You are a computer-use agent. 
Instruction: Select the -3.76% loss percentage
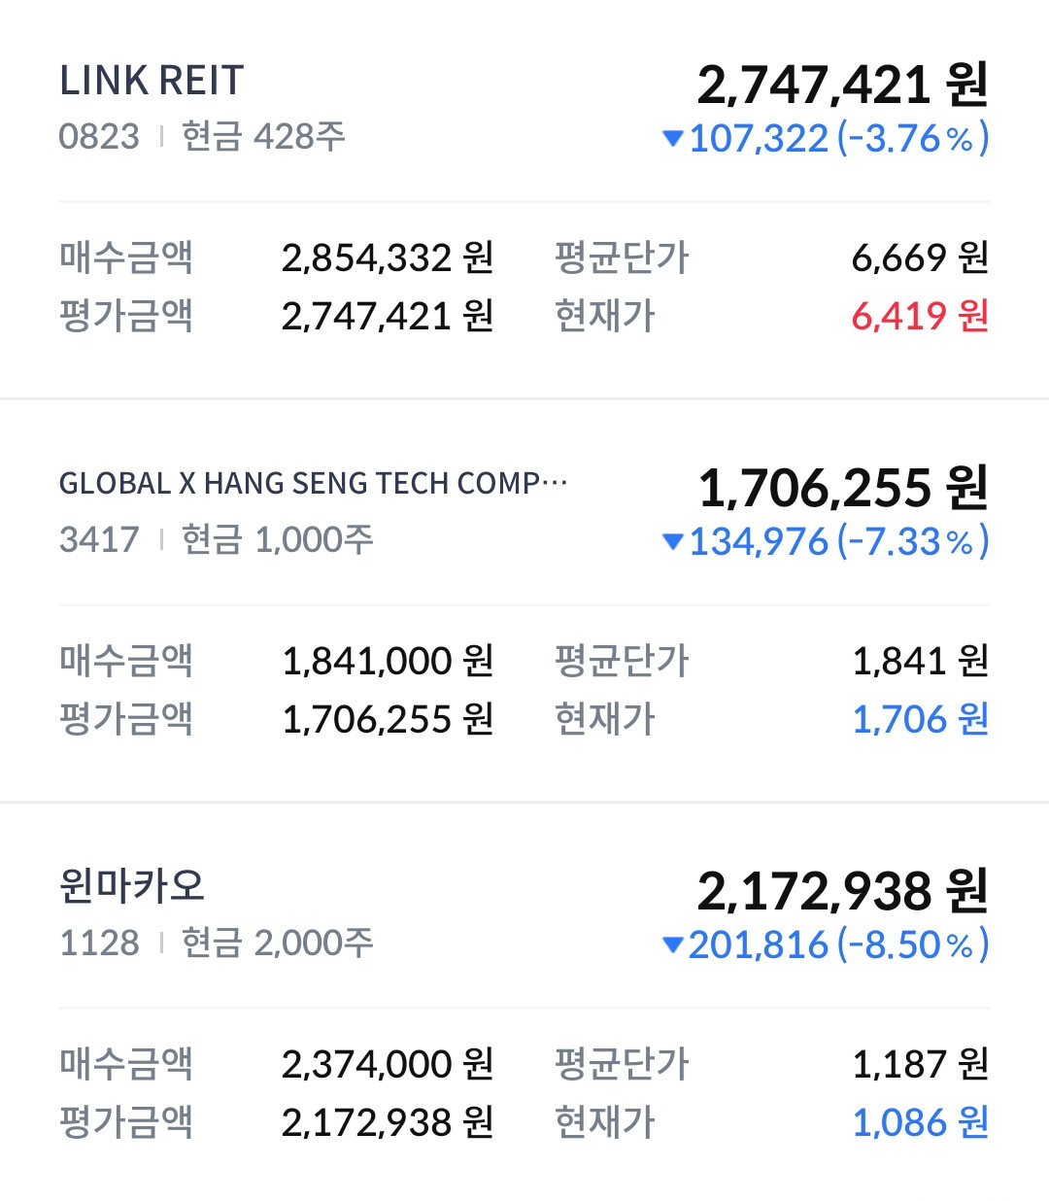coord(912,139)
